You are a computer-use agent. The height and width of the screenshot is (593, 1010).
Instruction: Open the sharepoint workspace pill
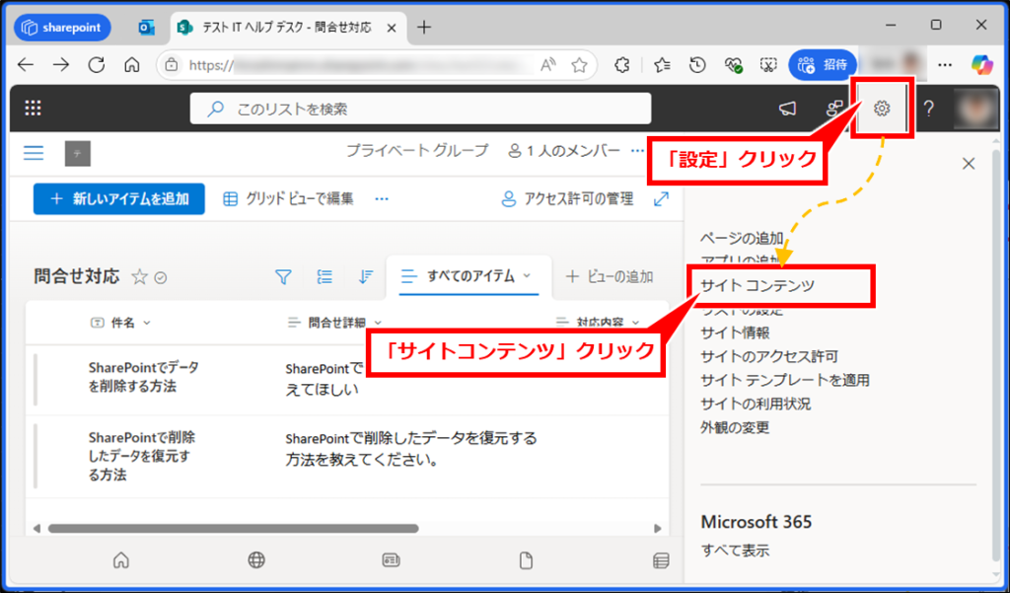click(62, 28)
